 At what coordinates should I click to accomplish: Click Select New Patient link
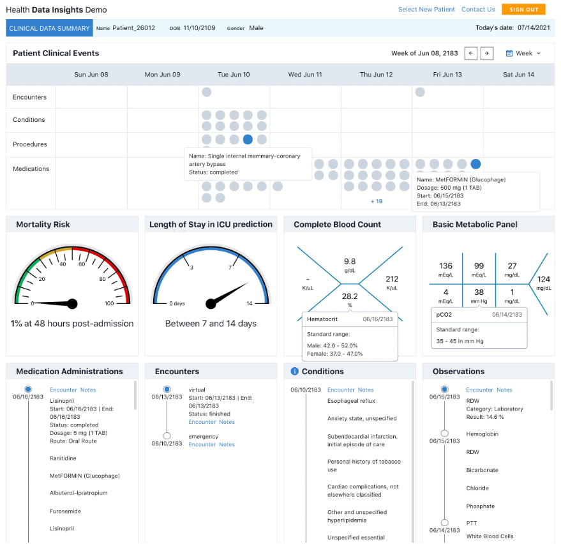pyautogui.click(x=426, y=10)
